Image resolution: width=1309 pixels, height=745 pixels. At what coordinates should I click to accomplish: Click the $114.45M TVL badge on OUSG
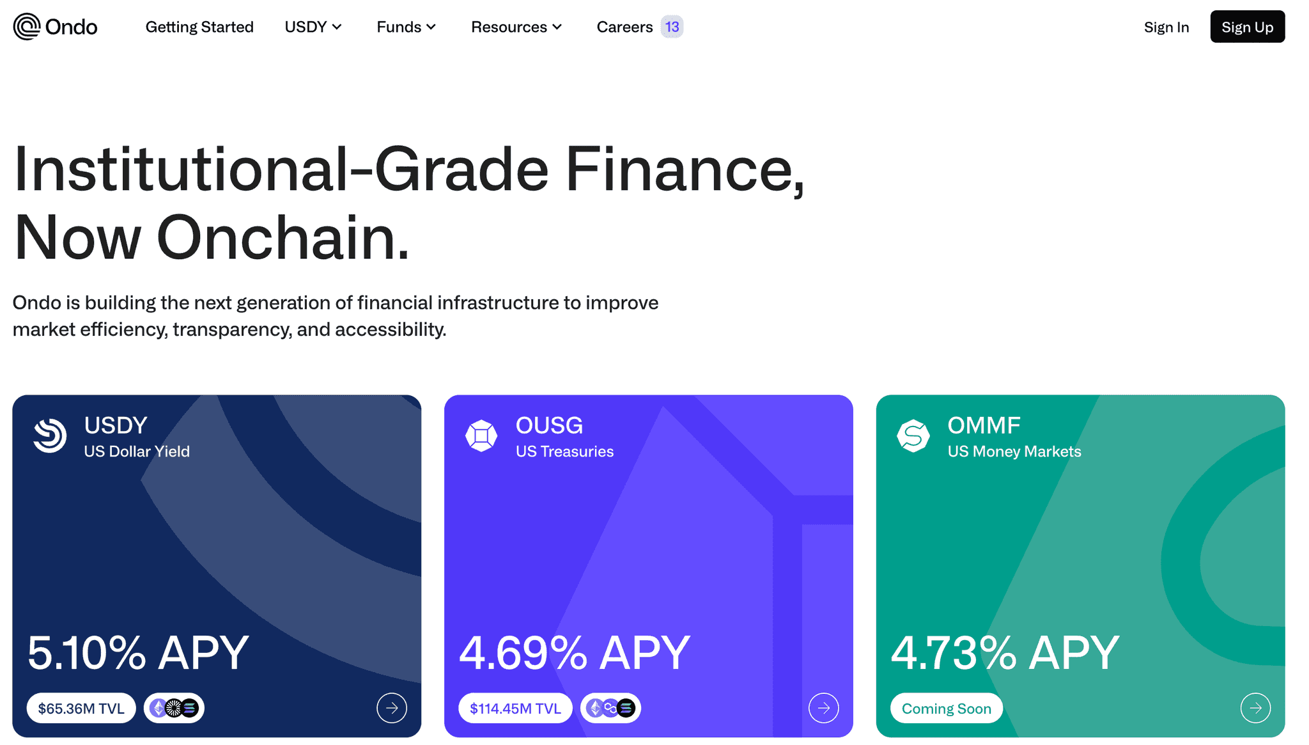[x=515, y=708]
